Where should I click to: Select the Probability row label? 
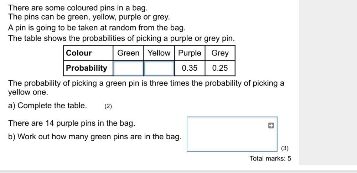(x=88, y=68)
